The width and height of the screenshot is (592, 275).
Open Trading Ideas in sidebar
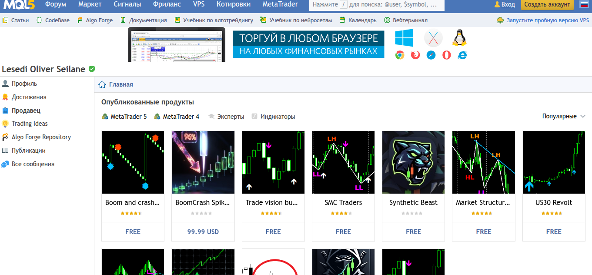tap(30, 124)
